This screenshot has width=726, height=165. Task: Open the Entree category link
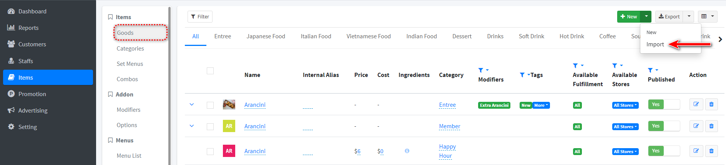click(x=447, y=105)
